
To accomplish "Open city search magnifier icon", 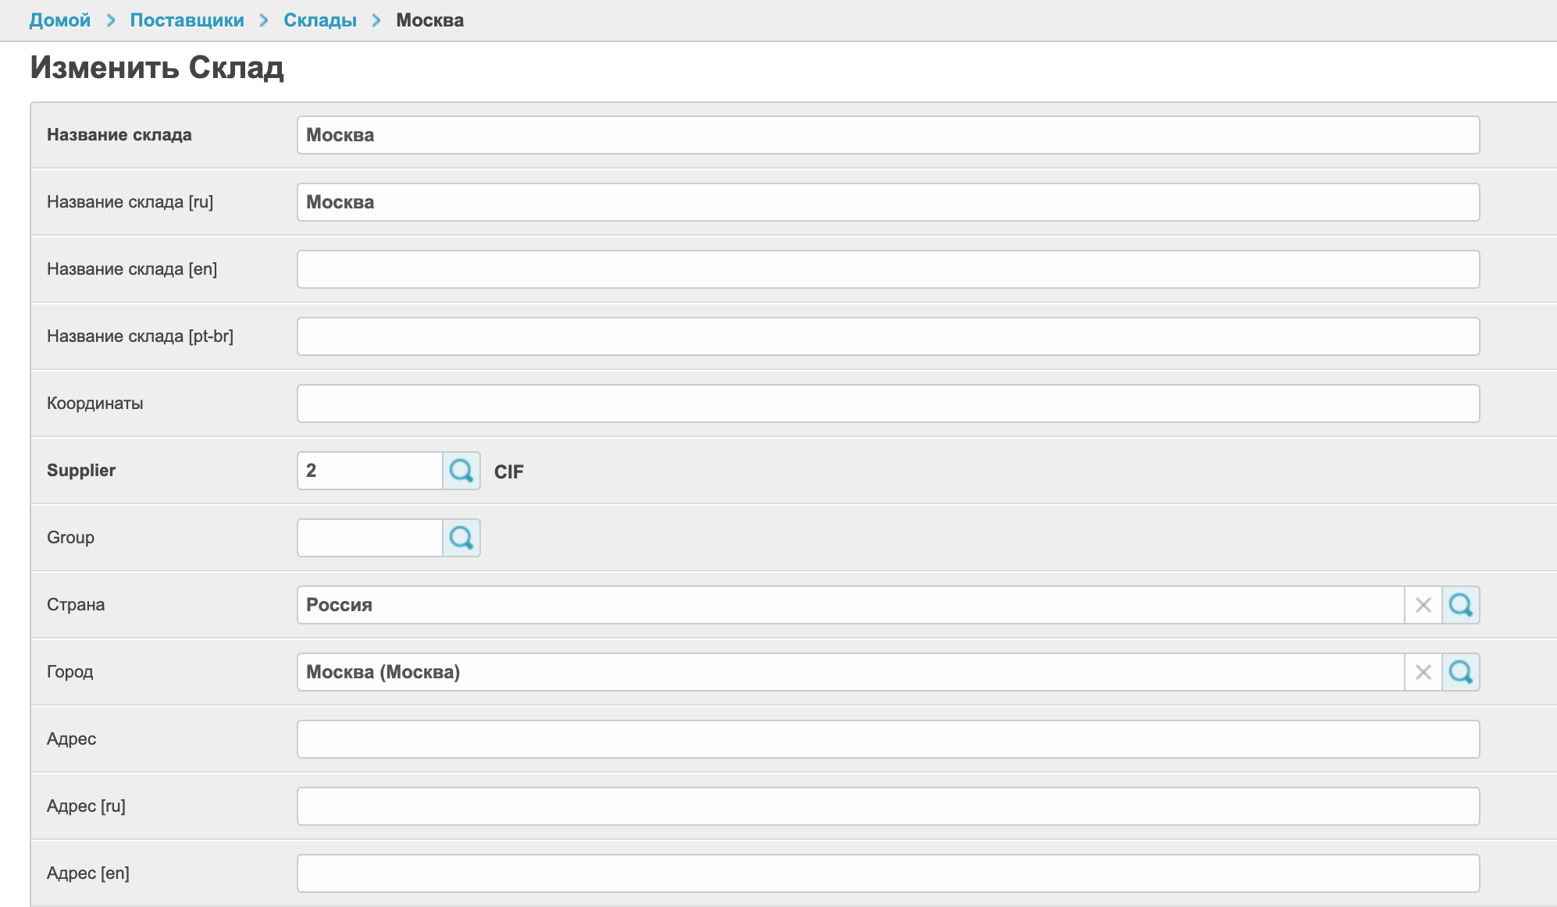I will tap(1460, 672).
